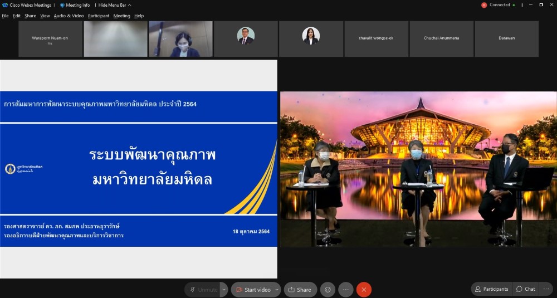
Task: Click the Share content button
Action: click(x=300, y=290)
